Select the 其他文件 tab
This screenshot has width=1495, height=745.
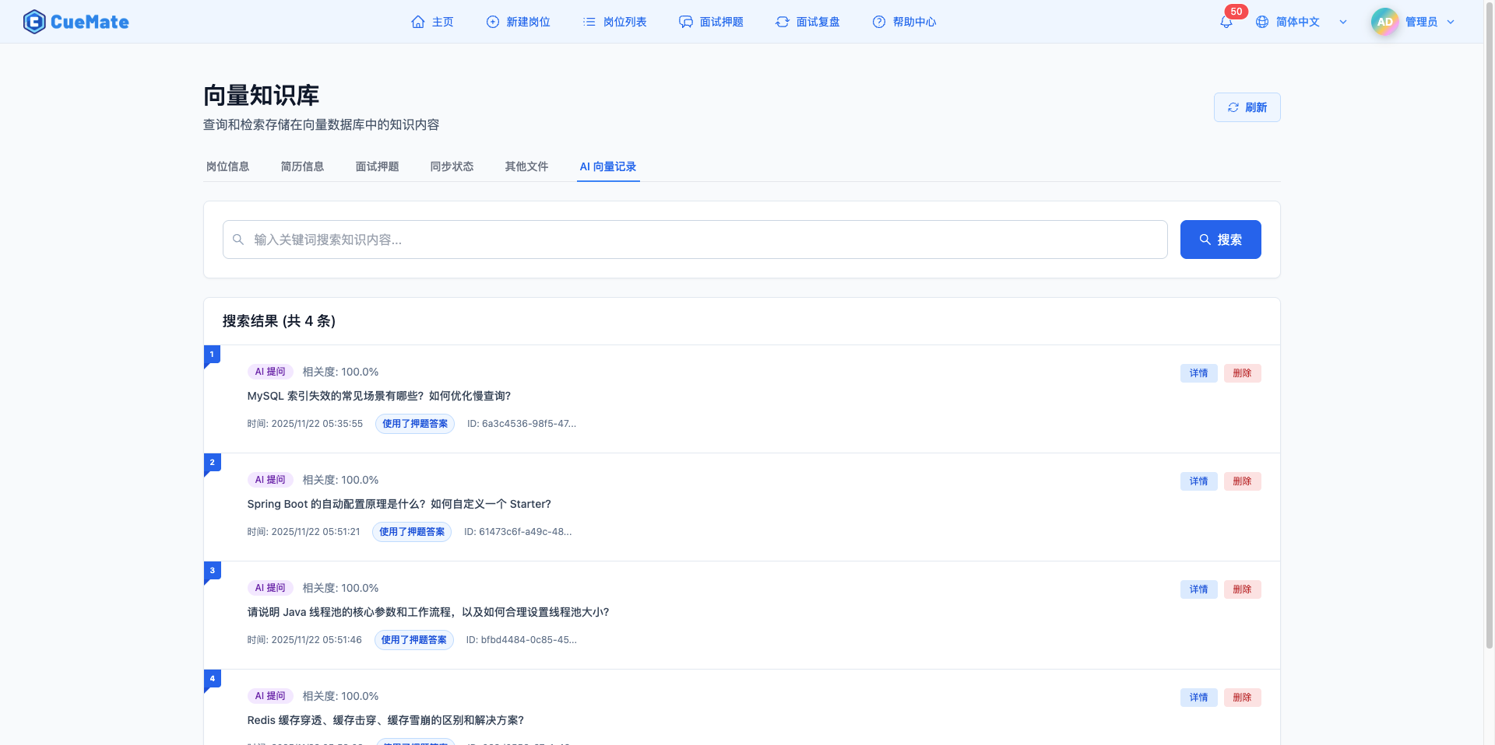(x=526, y=166)
